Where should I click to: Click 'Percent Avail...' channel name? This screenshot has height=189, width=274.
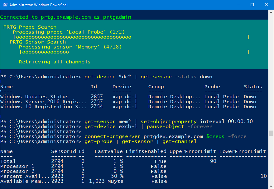click(x=25, y=176)
